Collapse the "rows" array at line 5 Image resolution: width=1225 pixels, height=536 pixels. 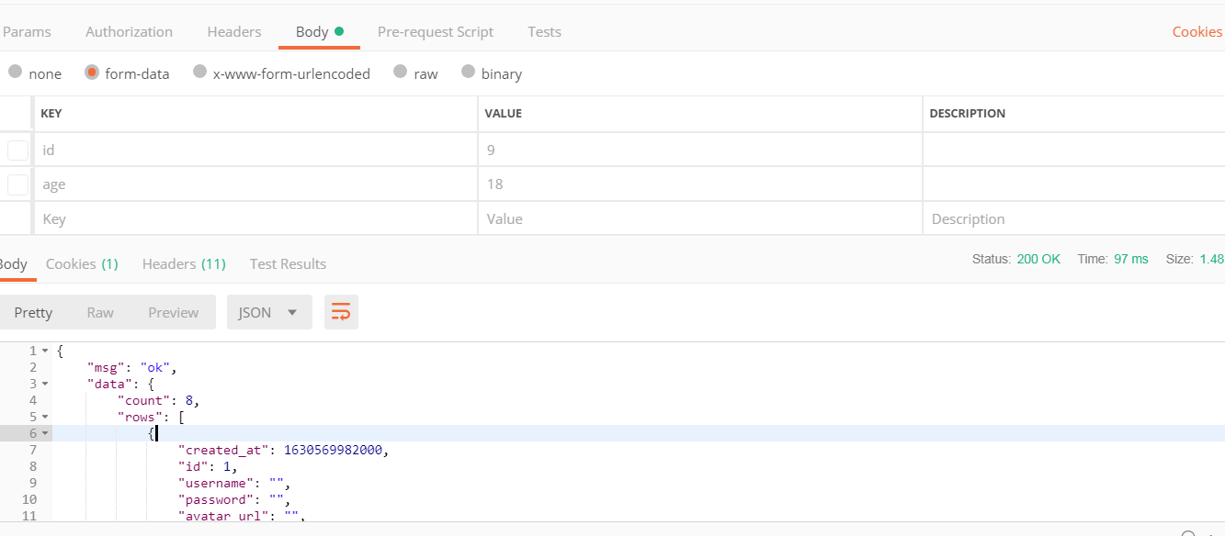coord(45,417)
